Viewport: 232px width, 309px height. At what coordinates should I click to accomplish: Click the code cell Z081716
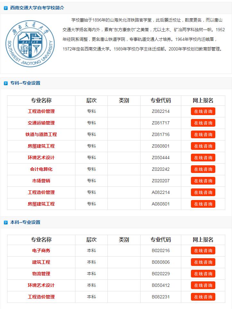pyautogui.click(x=161, y=135)
